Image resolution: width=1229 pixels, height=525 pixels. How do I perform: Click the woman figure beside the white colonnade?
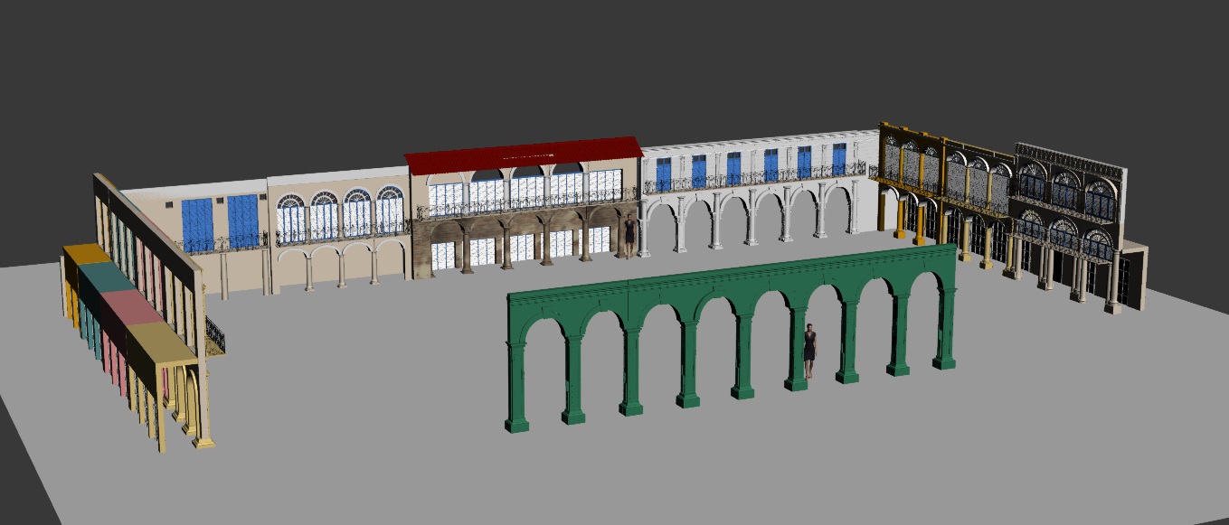629,233
